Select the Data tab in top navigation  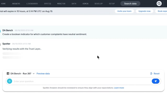pos(74,4)
